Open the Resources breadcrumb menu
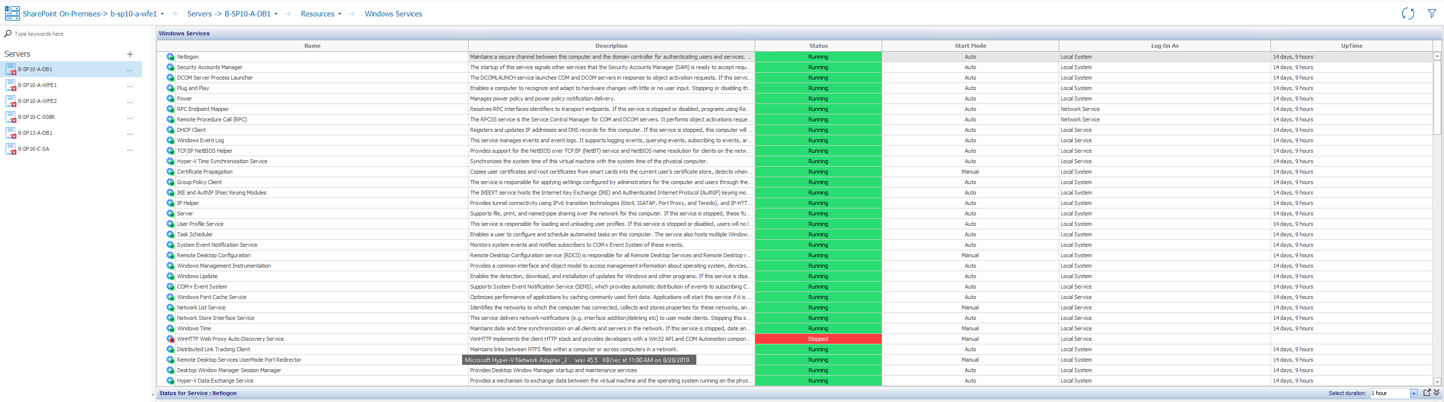The width and height of the screenshot is (1444, 402). pos(321,14)
